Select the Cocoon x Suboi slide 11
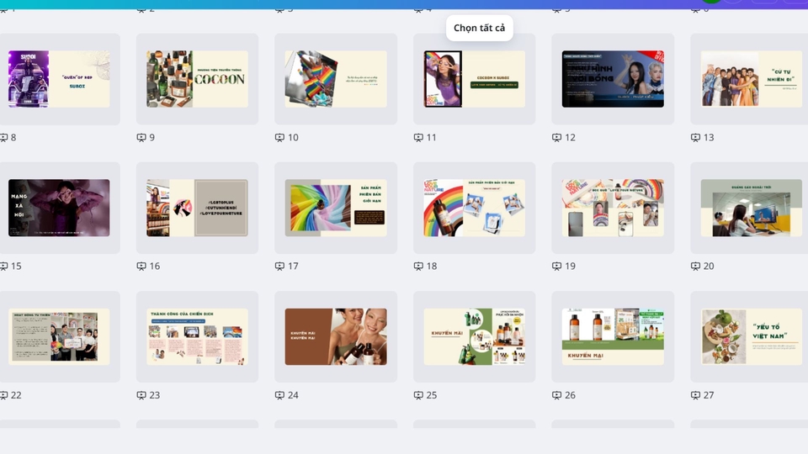Image resolution: width=808 pixels, height=454 pixels. tap(474, 79)
